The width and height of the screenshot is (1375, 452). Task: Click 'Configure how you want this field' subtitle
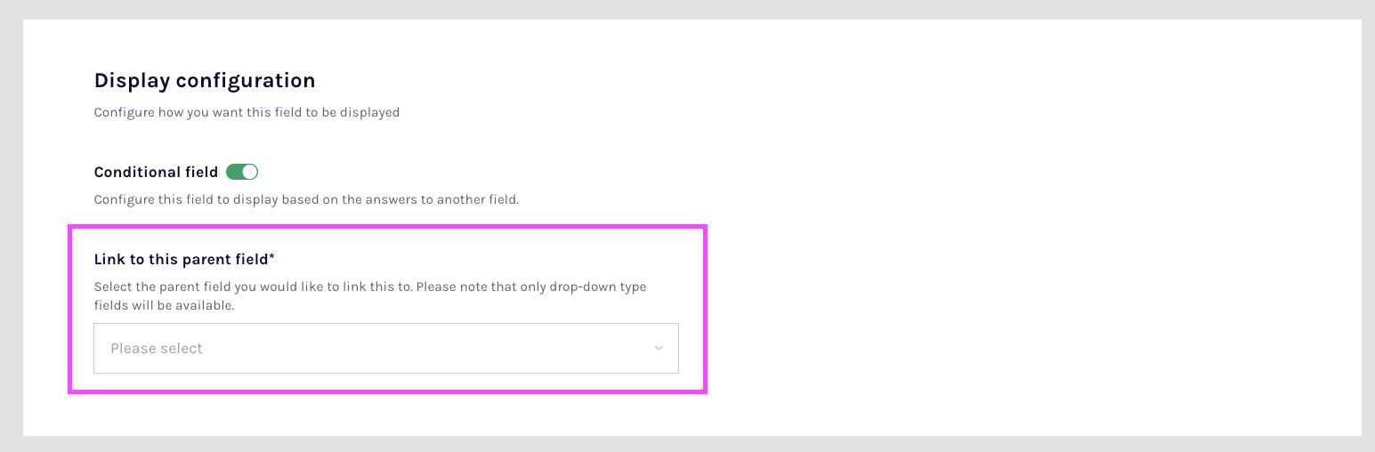coord(247,113)
